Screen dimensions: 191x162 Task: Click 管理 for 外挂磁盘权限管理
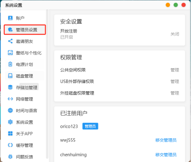(x=175, y=93)
